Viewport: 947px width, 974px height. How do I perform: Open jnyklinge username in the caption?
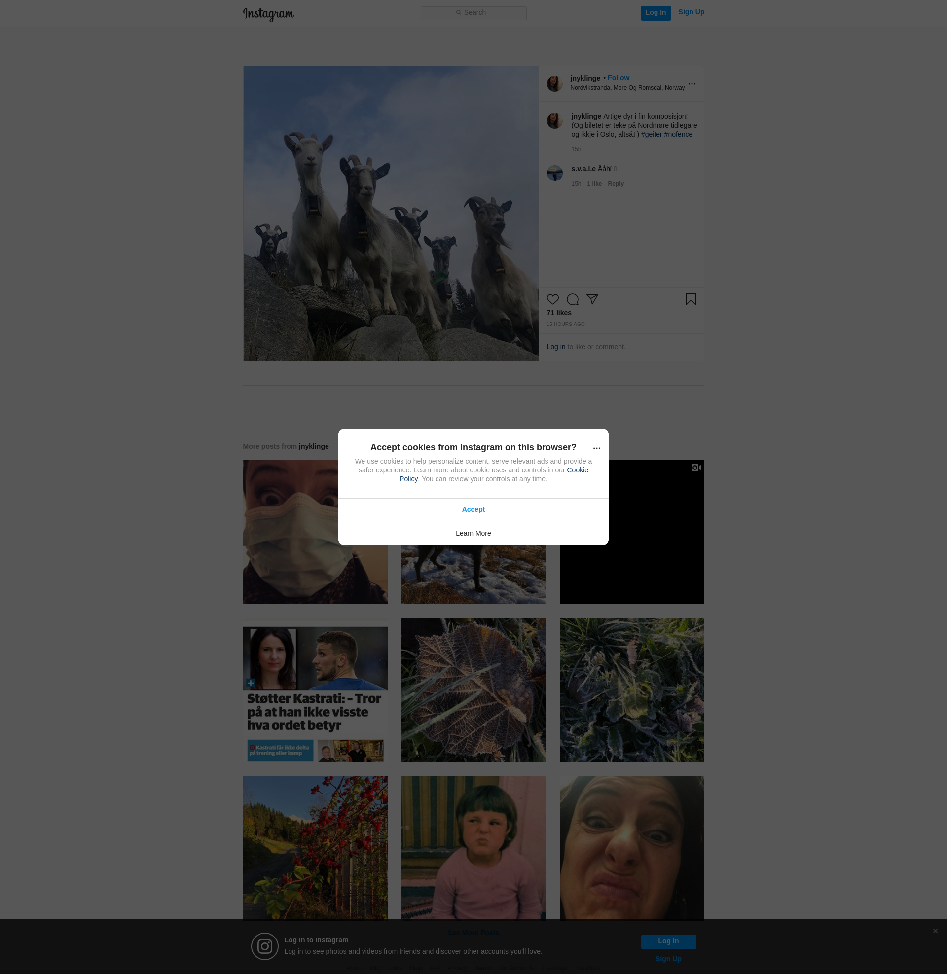(x=586, y=116)
